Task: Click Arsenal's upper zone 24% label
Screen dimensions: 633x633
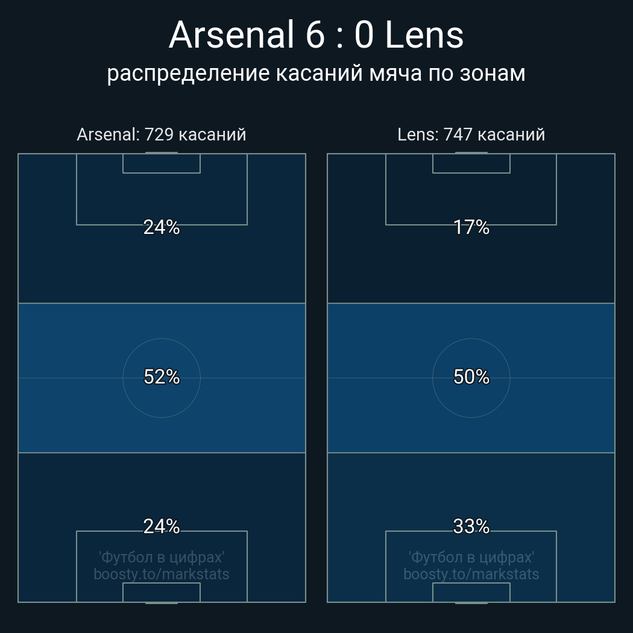Action: point(162,227)
